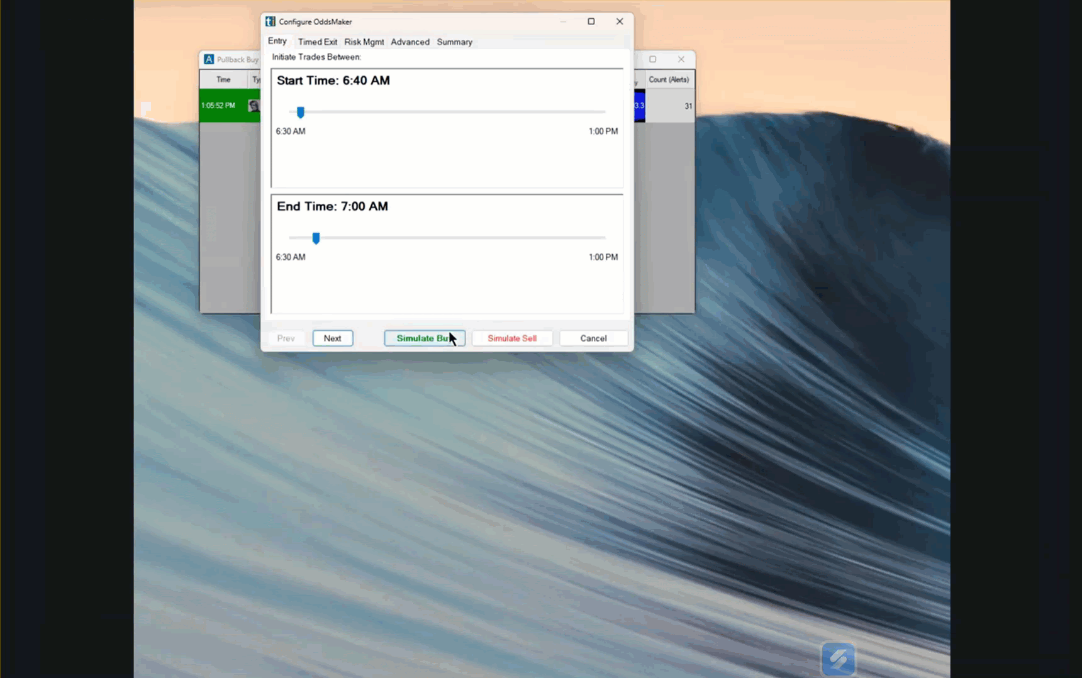Image resolution: width=1082 pixels, height=678 pixels.
Task: Click the 'End Time: 7:00 AM' label
Action: click(x=333, y=206)
